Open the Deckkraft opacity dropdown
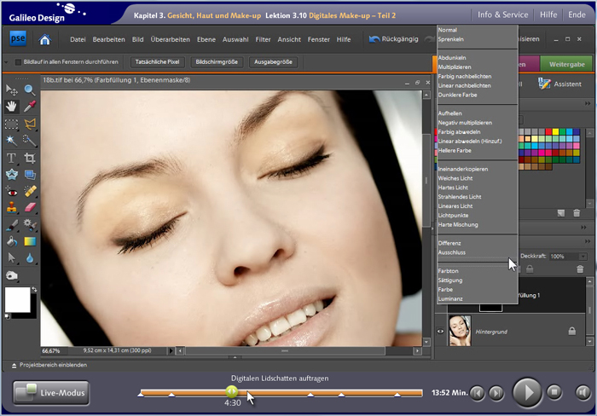 pyautogui.click(x=583, y=256)
